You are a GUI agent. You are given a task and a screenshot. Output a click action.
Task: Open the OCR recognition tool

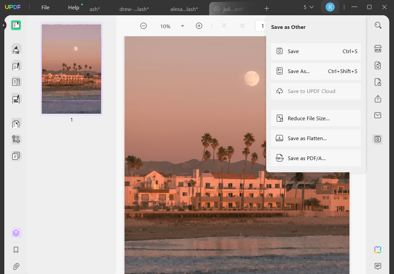(378, 49)
